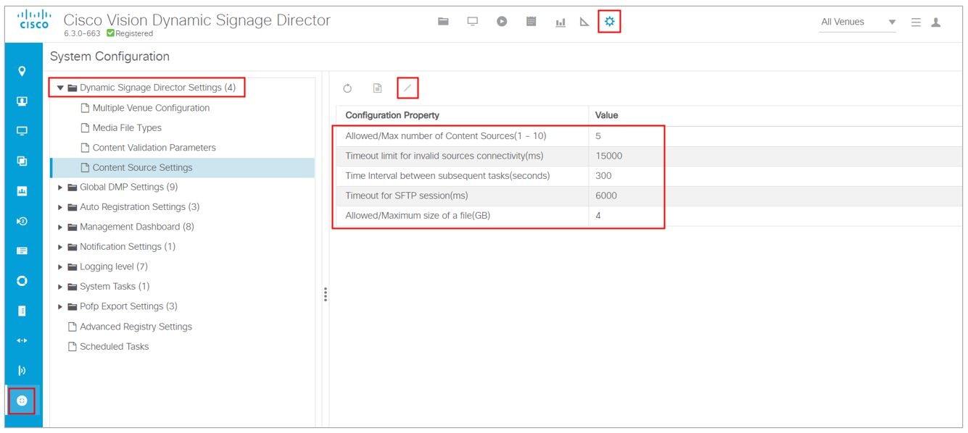968x433 pixels.
Task: Click the Cisco logo
Action: click(33, 20)
